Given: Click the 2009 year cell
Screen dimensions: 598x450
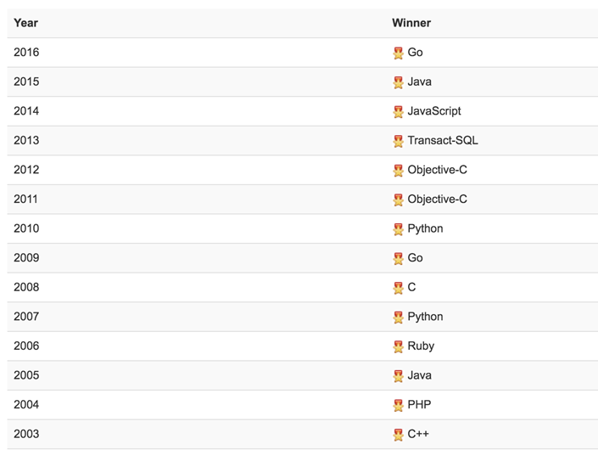Looking at the screenshot, I should pyautogui.click(x=26, y=258).
